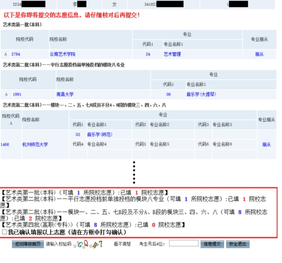Click the 信息提交 submit button

[x=212, y=244]
